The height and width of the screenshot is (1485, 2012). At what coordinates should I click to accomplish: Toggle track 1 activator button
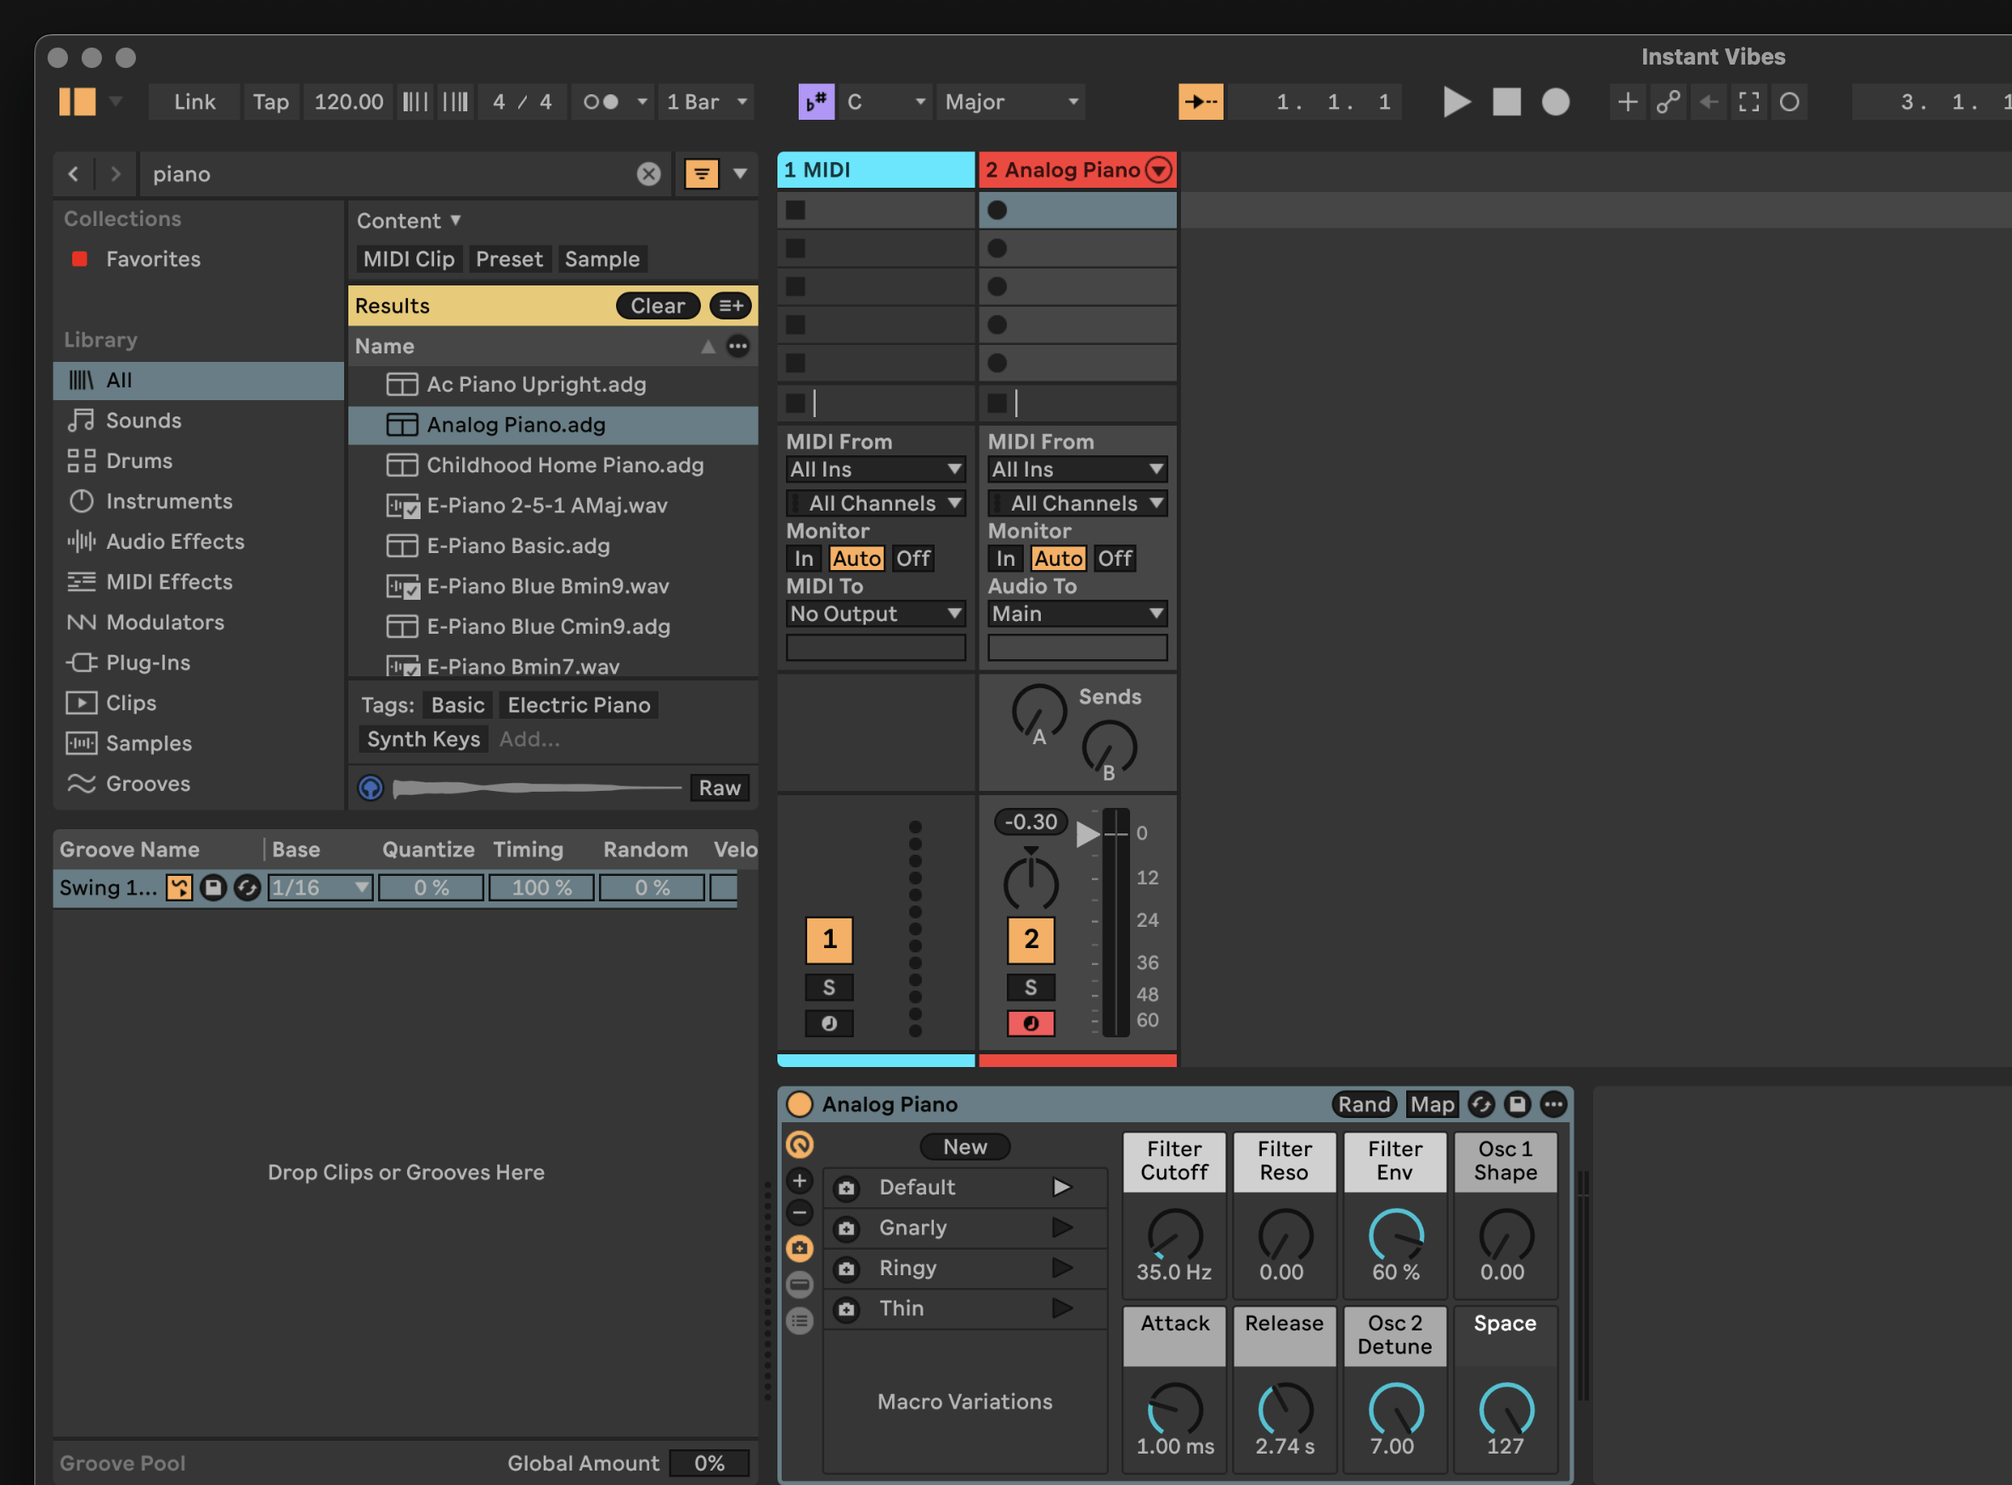click(x=829, y=940)
